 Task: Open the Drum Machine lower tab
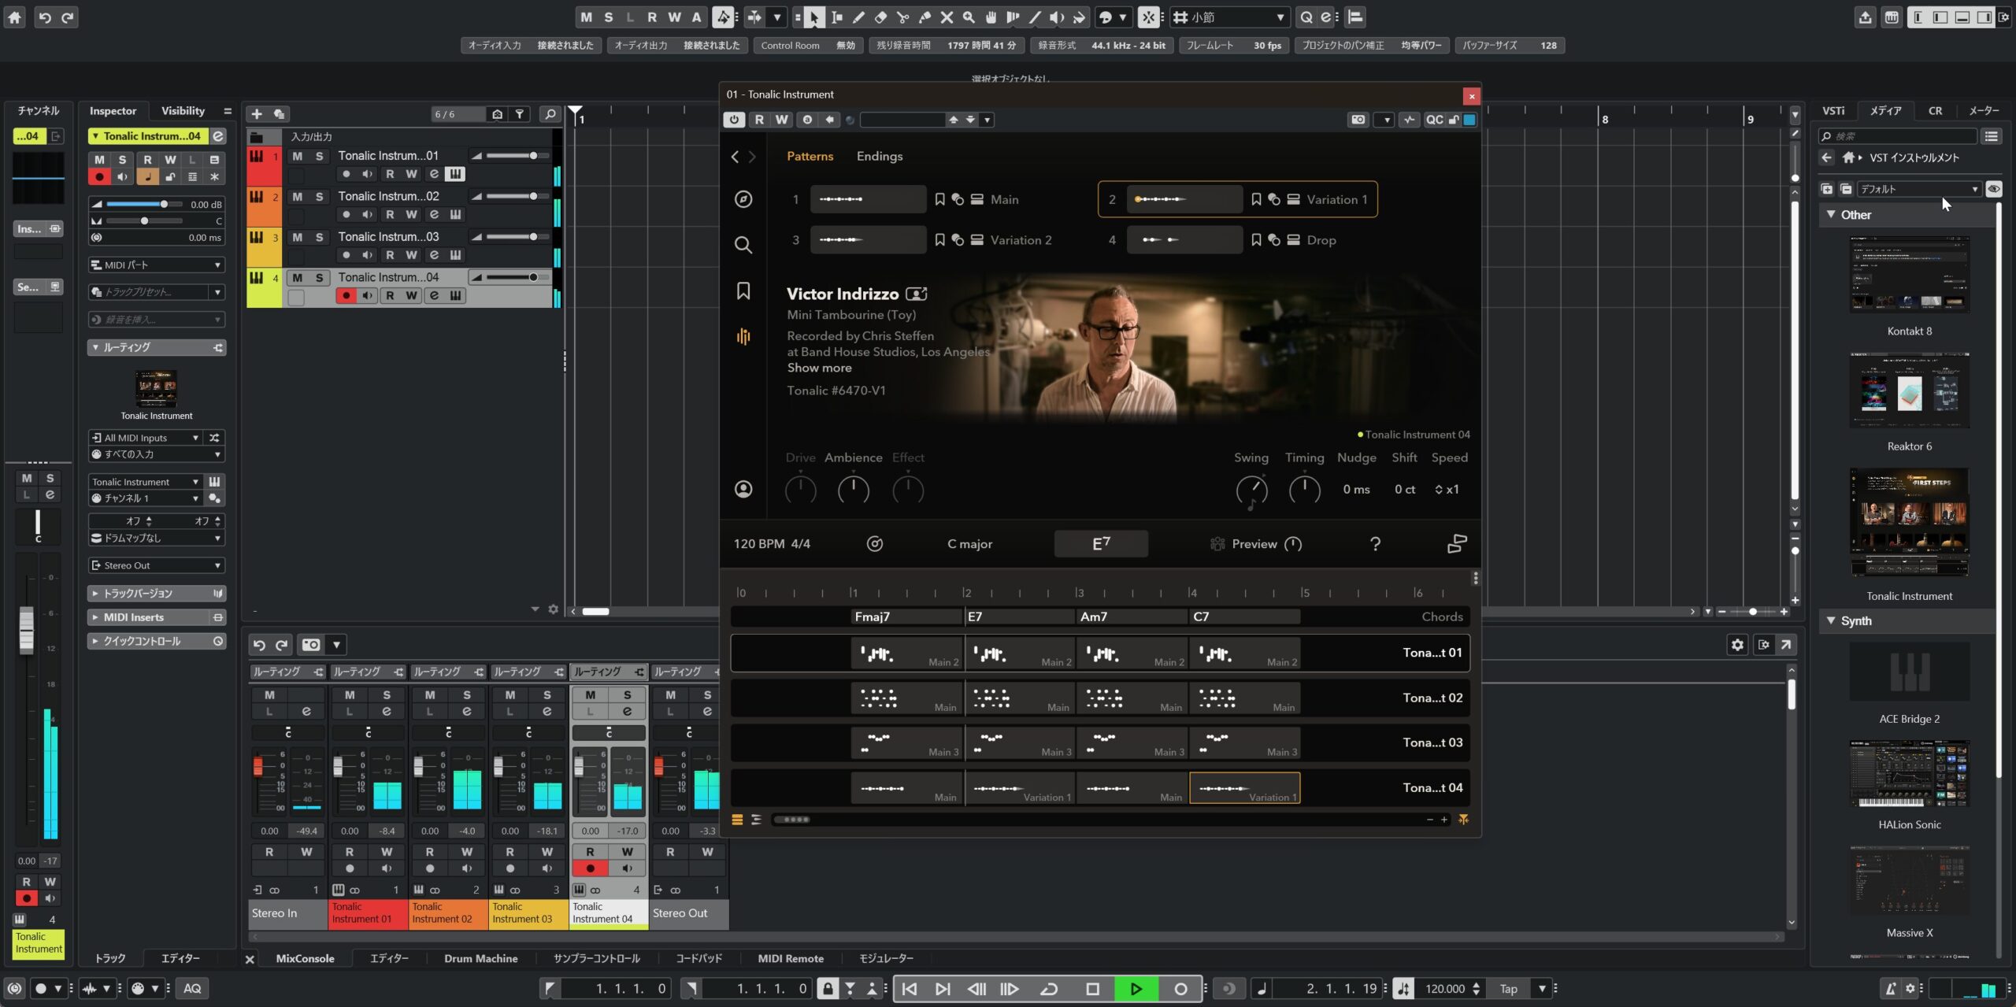[480, 958]
